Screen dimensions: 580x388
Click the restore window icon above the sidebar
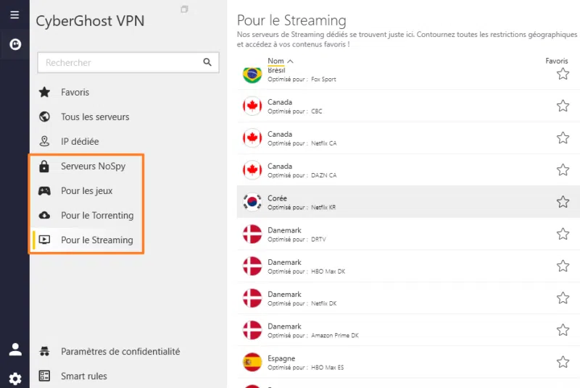click(185, 9)
